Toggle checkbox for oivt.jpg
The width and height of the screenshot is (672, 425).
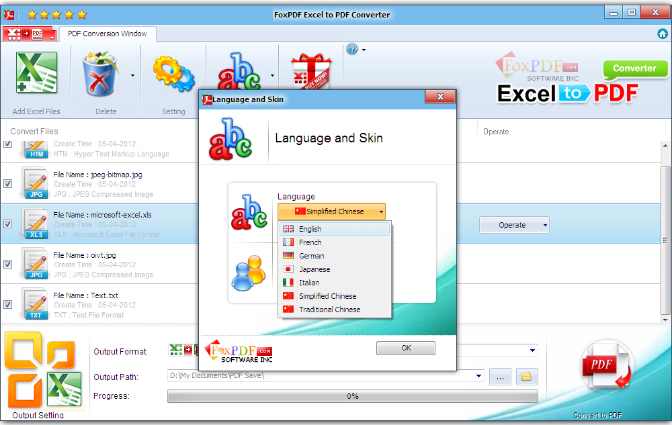pyautogui.click(x=7, y=264)
